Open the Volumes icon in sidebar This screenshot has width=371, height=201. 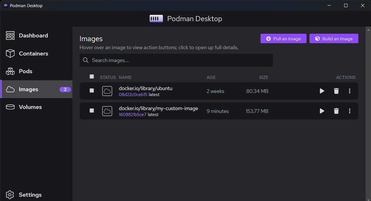10,107
